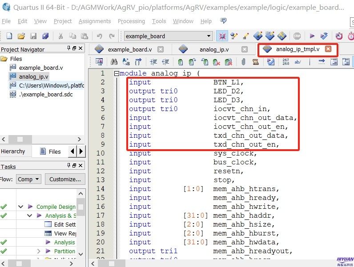Screen dimensions: 354x267
Task: Switch to the analog_ip.v editor tab
Action: 214,49
